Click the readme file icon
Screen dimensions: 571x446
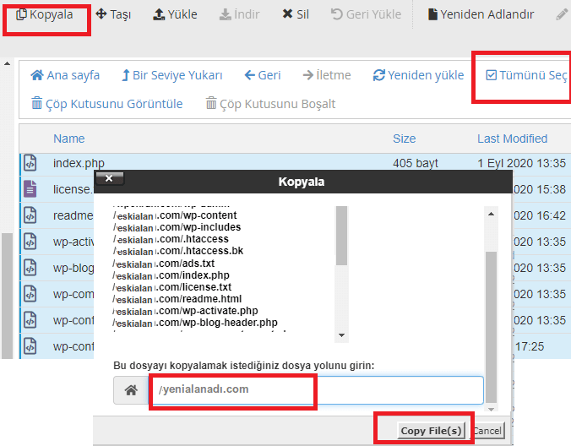(30, 215)
